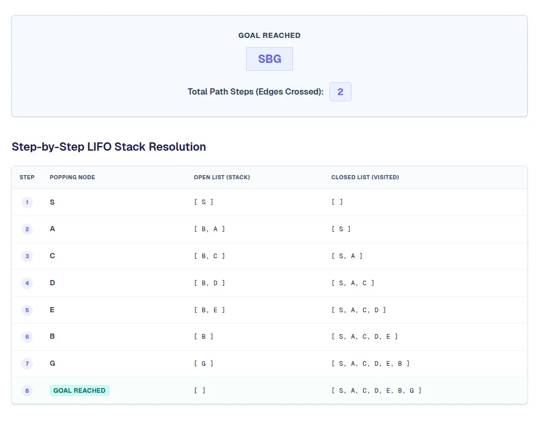Click step number badge 1
This screenshot has width=550, height=425.
[27, 202]
